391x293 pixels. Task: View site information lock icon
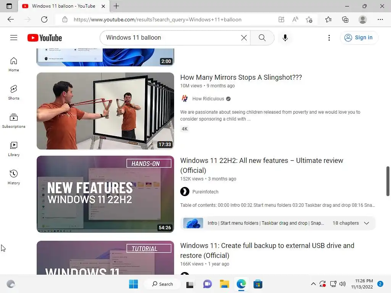[x=65, y=19]
